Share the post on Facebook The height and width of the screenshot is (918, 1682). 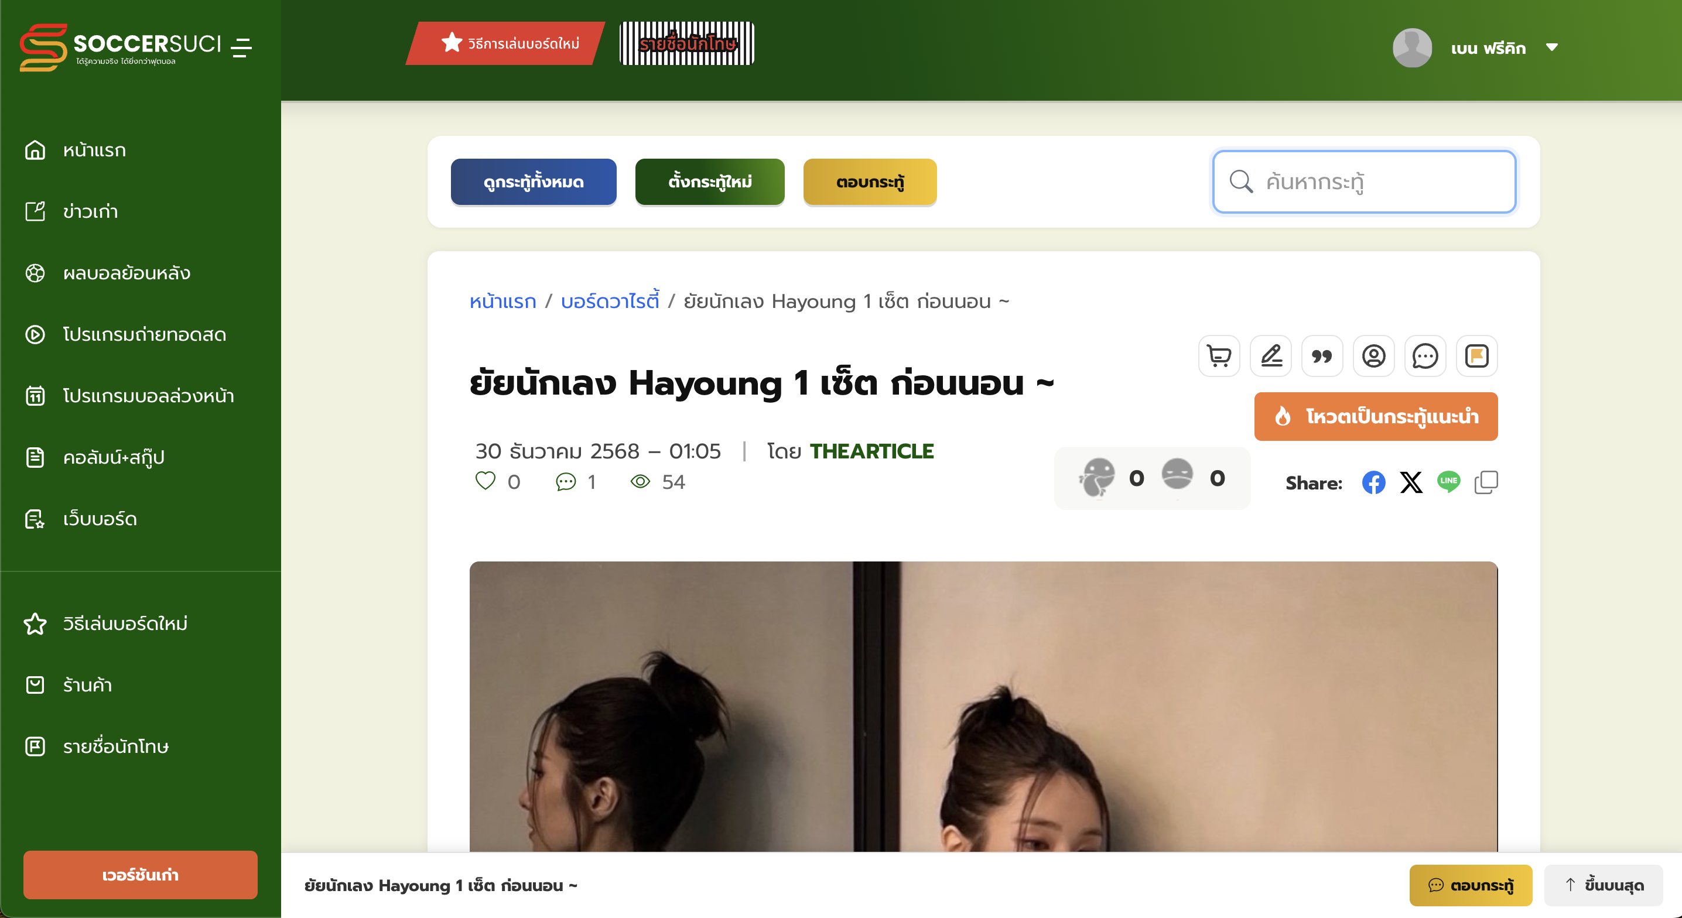click(1373, 482)
